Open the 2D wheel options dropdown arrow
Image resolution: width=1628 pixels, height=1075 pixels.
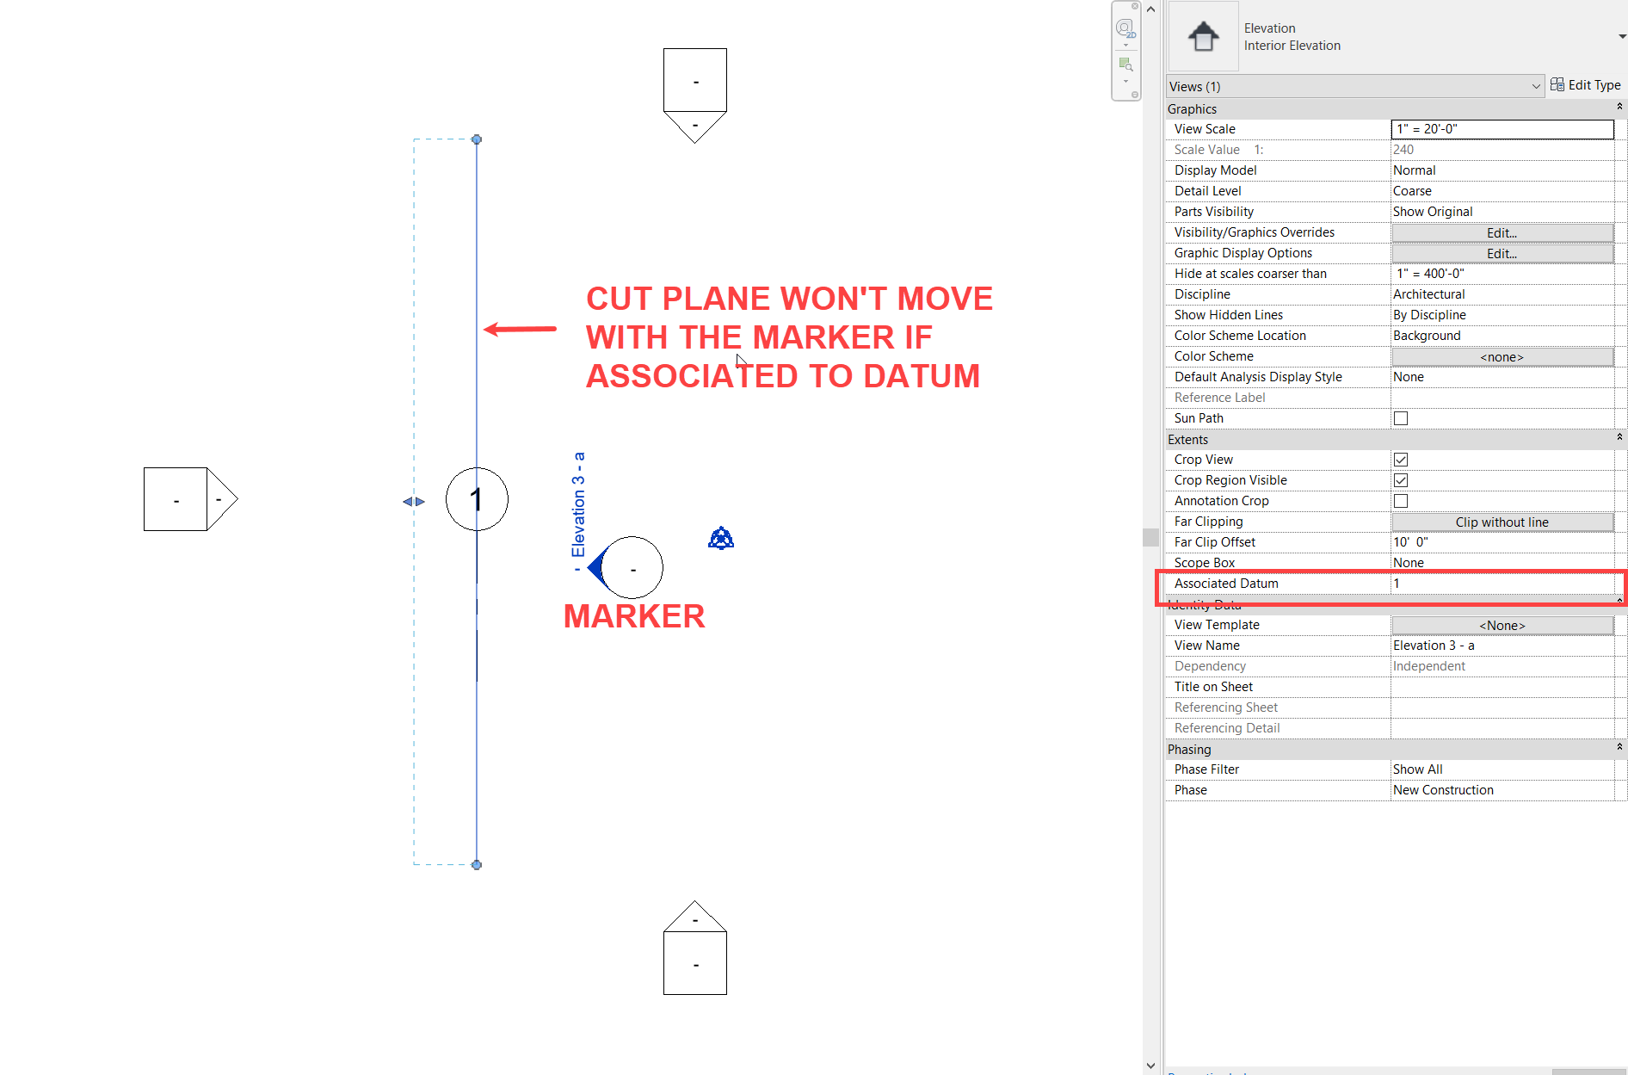(x=1125, y=45)
